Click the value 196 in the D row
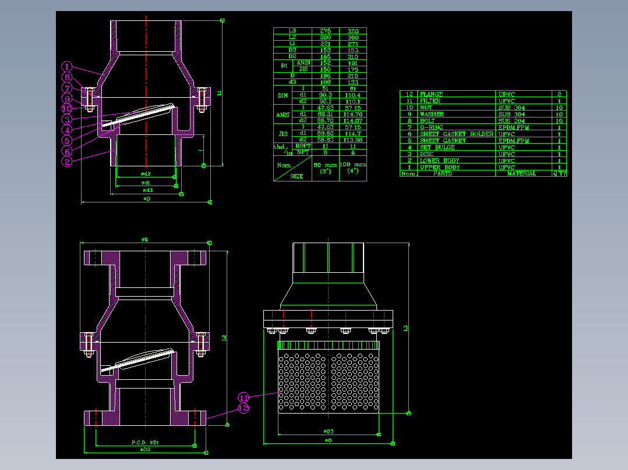Screen dimensions: 628x470 325,76
